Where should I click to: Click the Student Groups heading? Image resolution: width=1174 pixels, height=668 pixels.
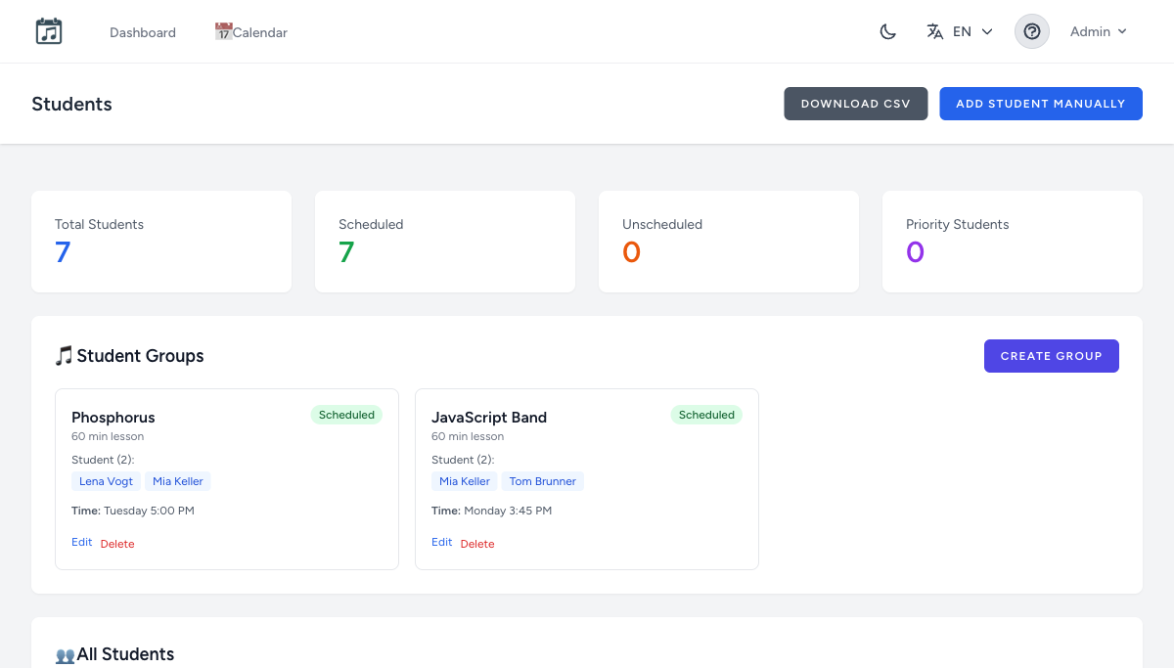click(x=130, y=356)
